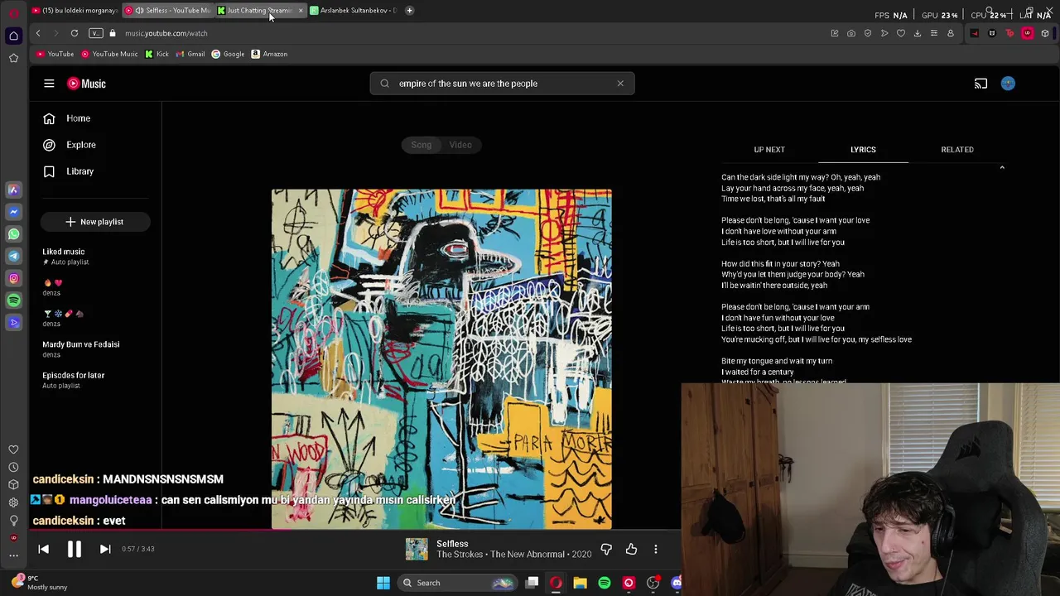Go back to the previous track

pos(44,549)
